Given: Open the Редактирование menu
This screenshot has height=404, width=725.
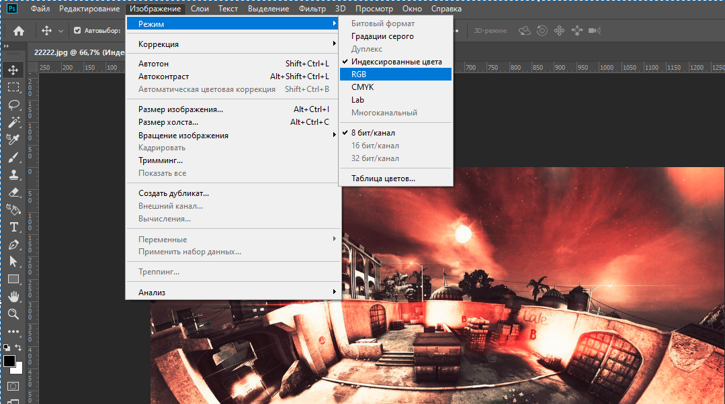Looking at the screenshot, I should [x=89, y=9].
